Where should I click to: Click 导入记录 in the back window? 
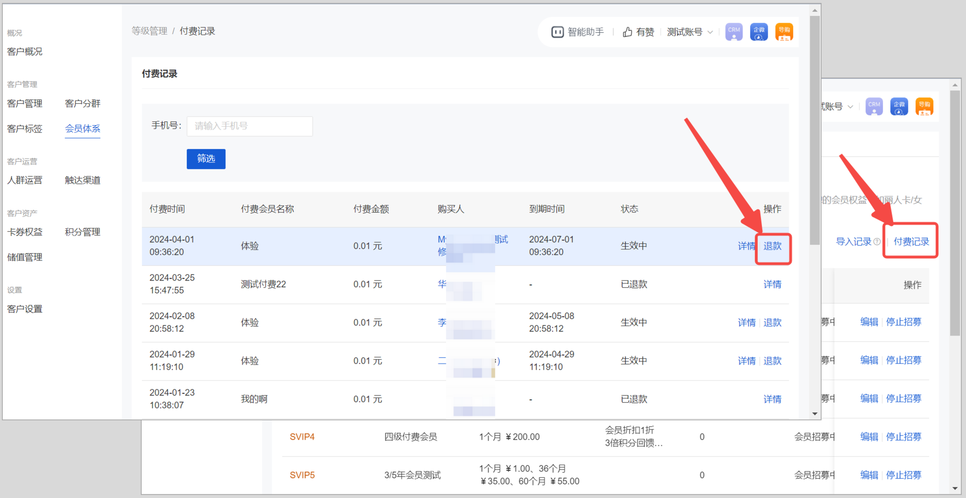tap(854, 242)
